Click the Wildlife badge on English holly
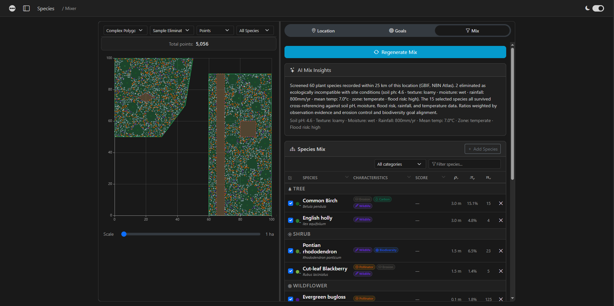 pos(363,219)
